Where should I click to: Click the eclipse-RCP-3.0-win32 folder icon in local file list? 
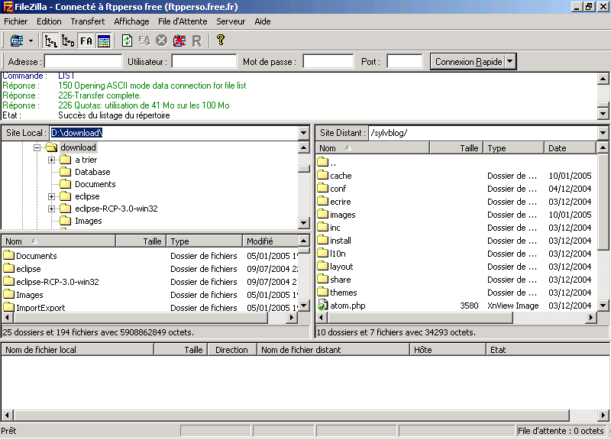coord(9,281)
